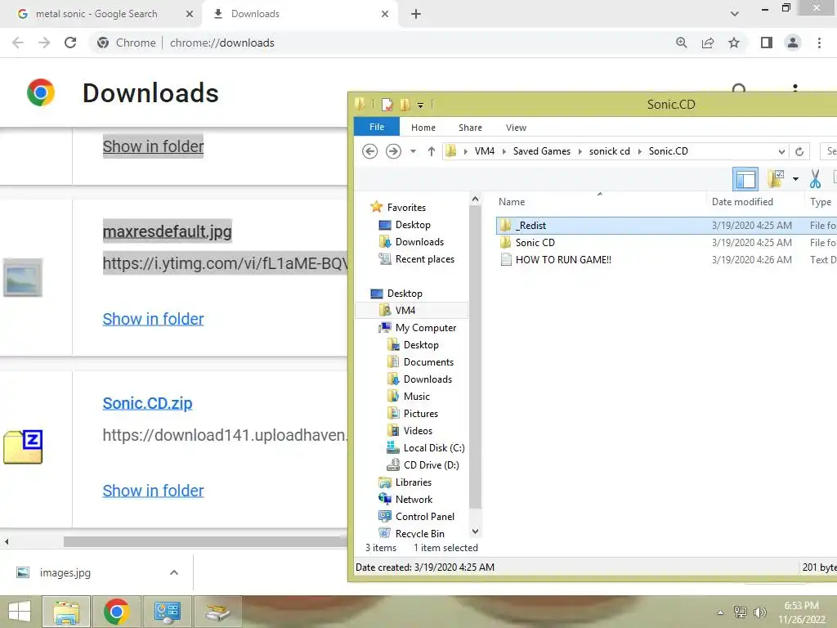Viewport: 837px width, 628px height.
Task: Bookmark this page with the star icon
Action: click(x=734, y=43)
